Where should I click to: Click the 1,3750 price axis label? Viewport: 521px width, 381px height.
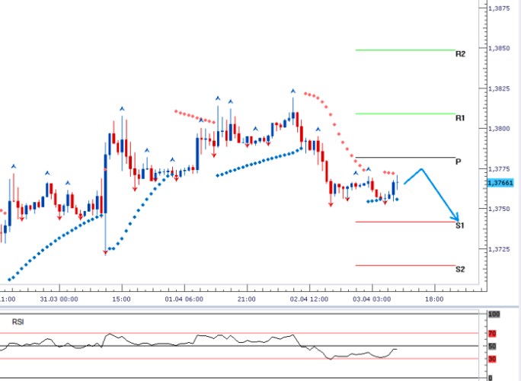click(x=499, y=209)
